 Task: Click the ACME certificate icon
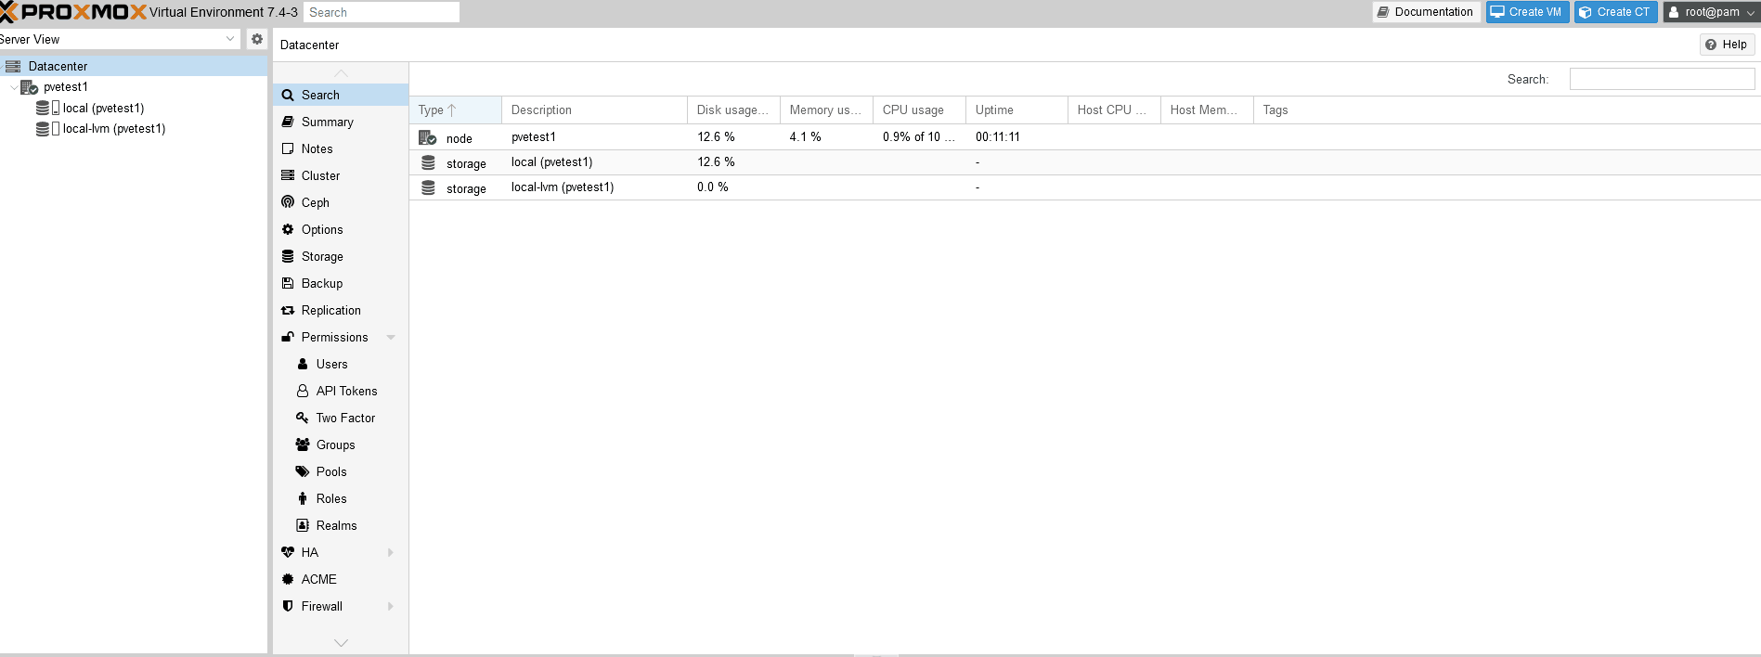288,579
